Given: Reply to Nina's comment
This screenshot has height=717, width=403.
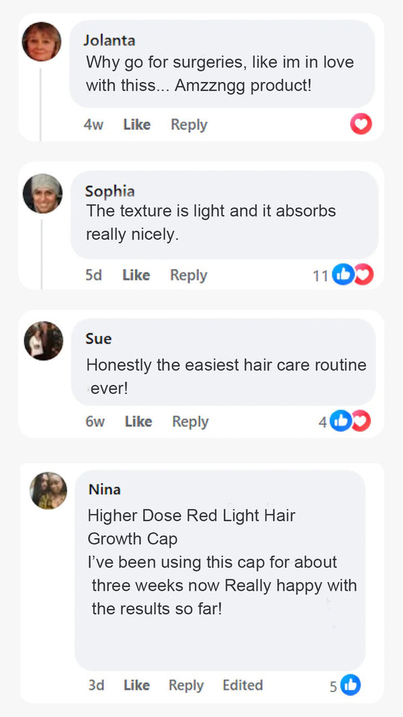Looking at the screenshot, I should [x=186, y=685].
